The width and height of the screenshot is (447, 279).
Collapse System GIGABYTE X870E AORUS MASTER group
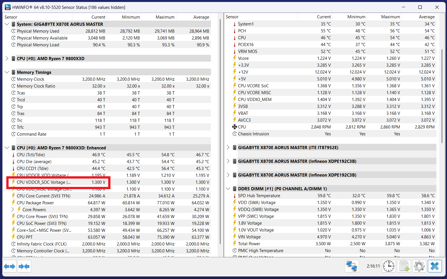coord(7,24)
